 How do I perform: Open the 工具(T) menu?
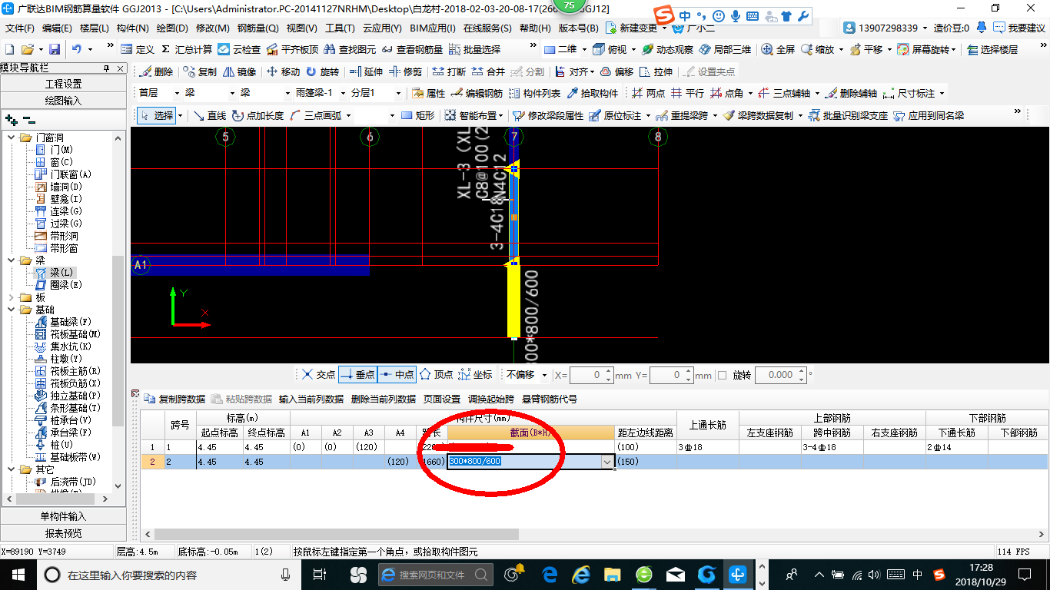(x=340, y=28)
